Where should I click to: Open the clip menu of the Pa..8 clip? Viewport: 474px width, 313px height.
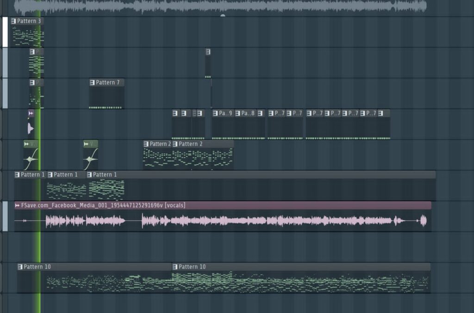pos(238,113)
